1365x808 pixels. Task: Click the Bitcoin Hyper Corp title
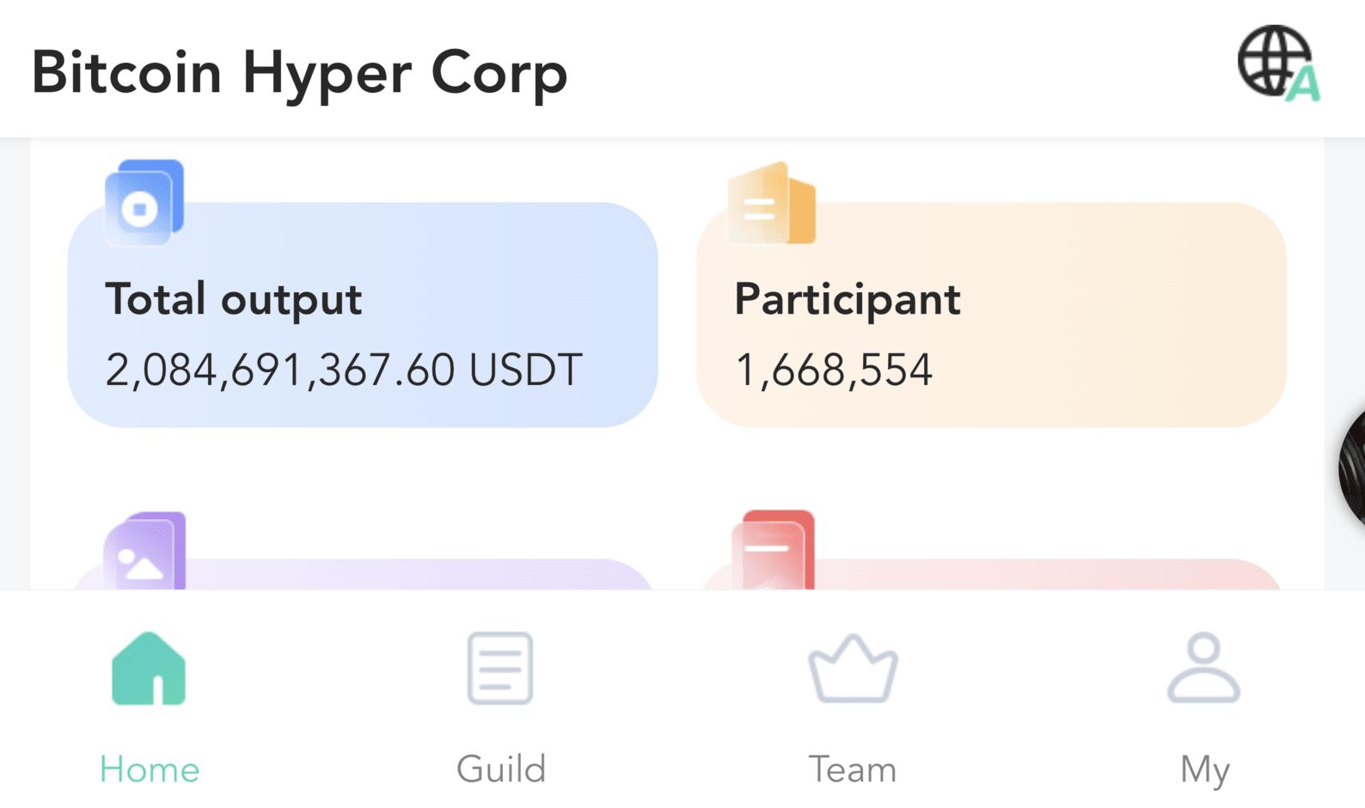(299, 74)
